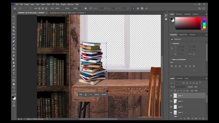Open the Color panel flyout menu

point(206,14)
